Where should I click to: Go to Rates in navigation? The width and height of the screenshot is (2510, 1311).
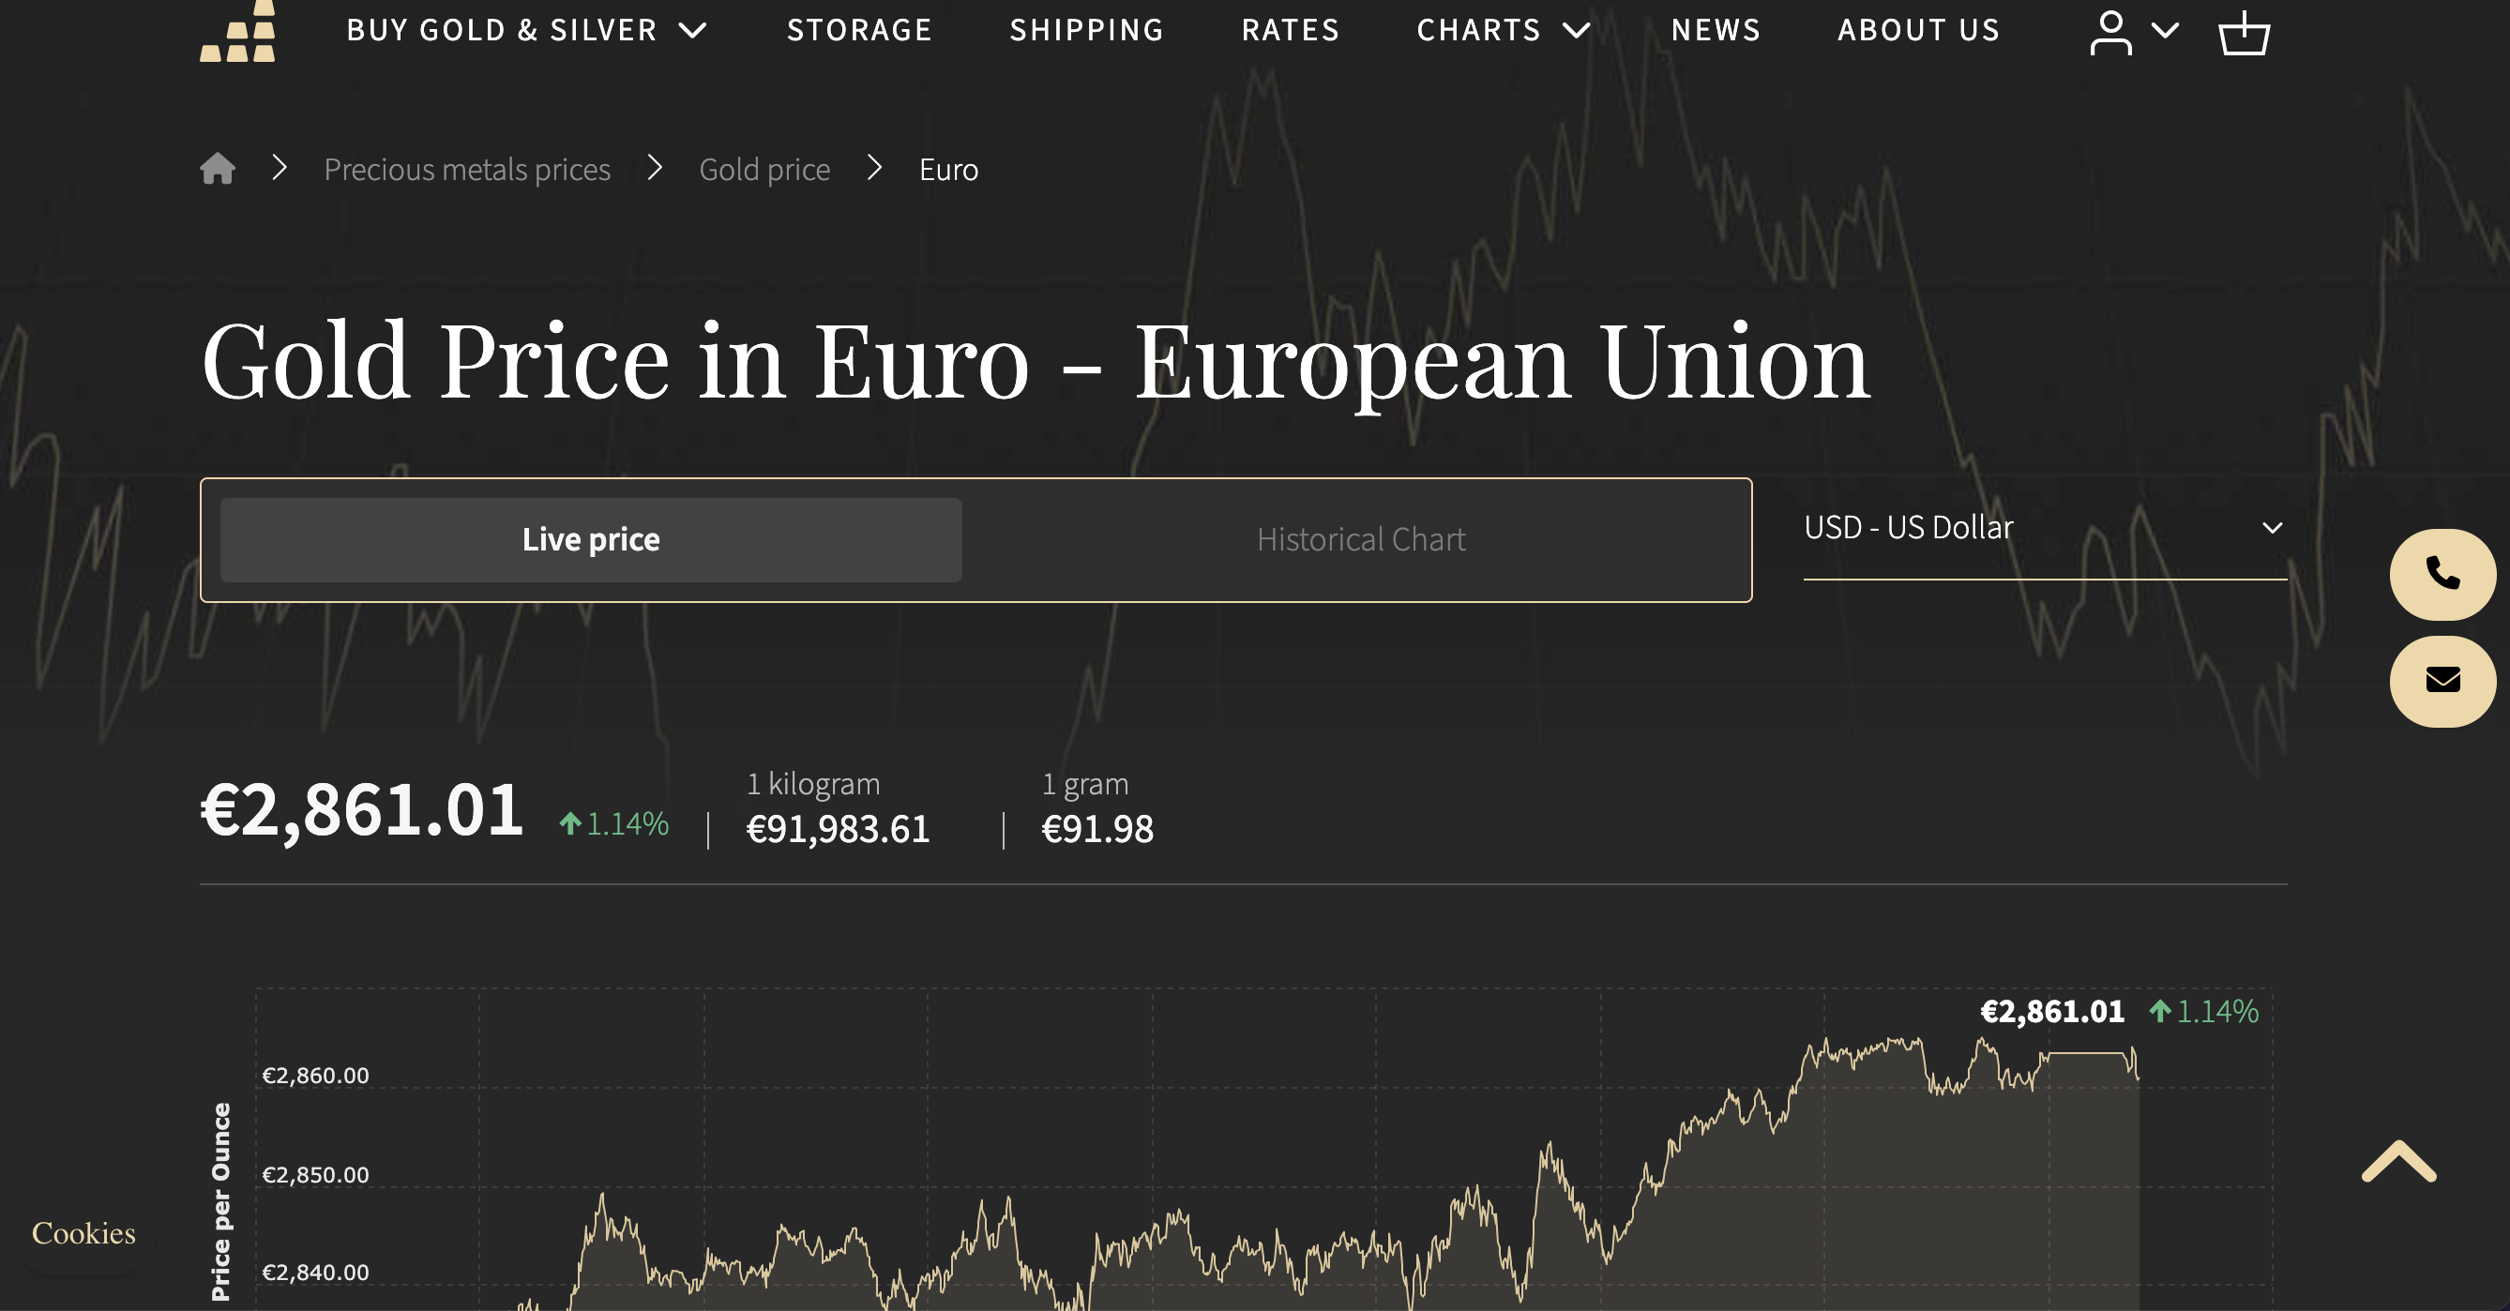point(1290,30)
